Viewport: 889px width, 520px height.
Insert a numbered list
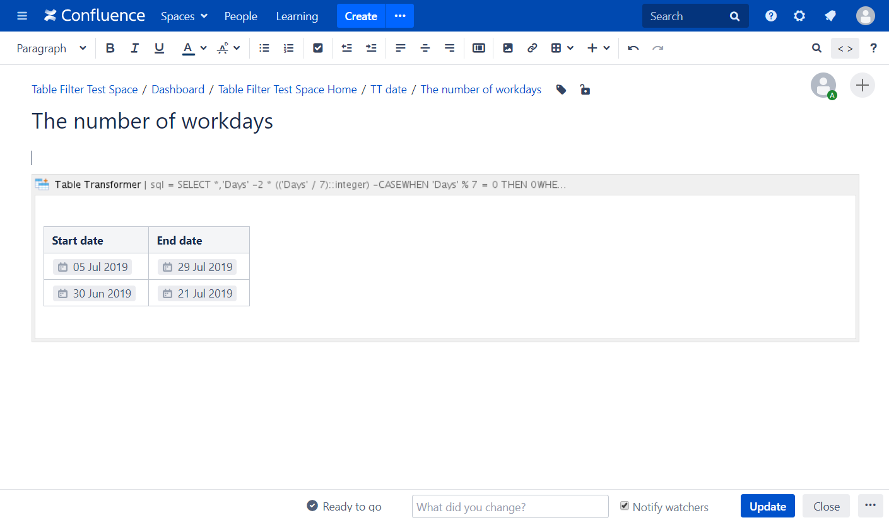point(289,49)
